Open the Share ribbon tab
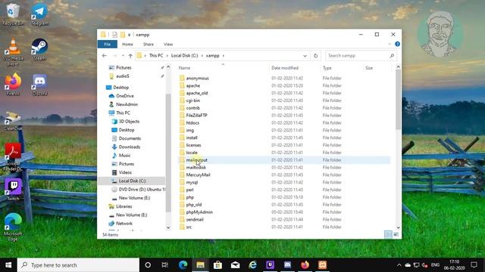 [x=149, y=44]
